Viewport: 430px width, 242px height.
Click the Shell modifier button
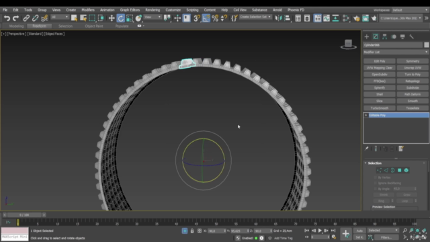click(x=380, y=94)
